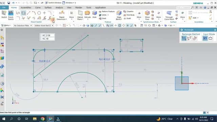
Task: Click the Move Face icon
Action: 147,13
